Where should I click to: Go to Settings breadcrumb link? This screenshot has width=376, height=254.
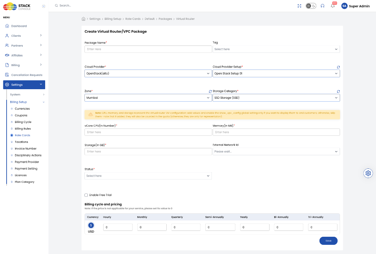(95, 19)
